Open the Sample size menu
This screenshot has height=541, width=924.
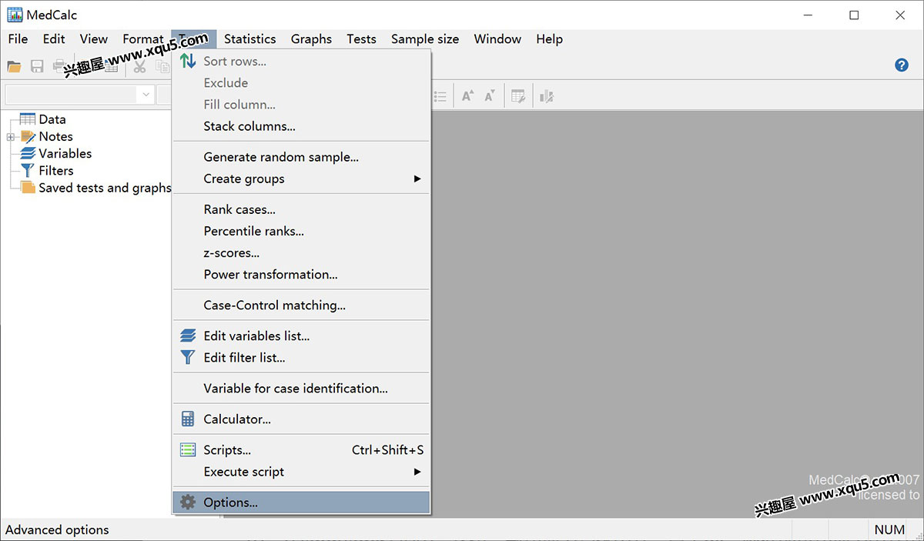(x=425, y=39)
